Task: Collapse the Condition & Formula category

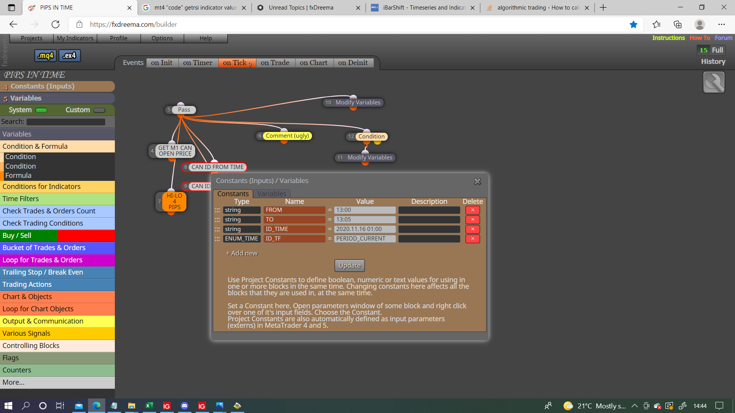Action: (x=57, y=146)
